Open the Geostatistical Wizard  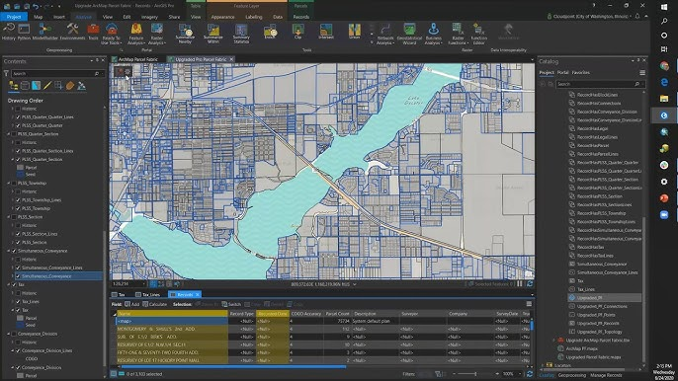tap(409, 34)
